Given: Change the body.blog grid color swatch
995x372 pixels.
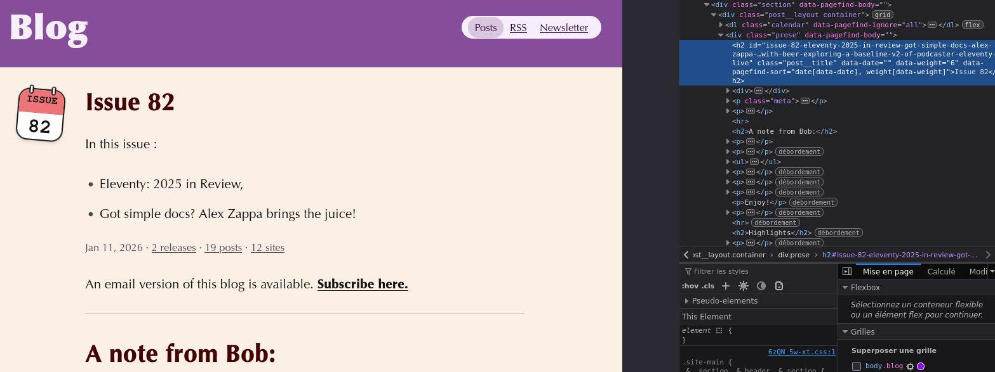Looking at the screenshot, I should point(921,366).
